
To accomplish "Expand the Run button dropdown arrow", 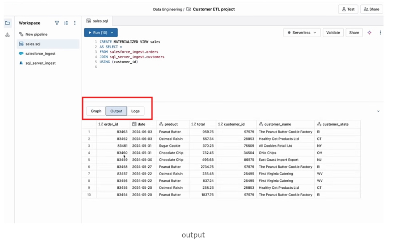I will [111, 33].
